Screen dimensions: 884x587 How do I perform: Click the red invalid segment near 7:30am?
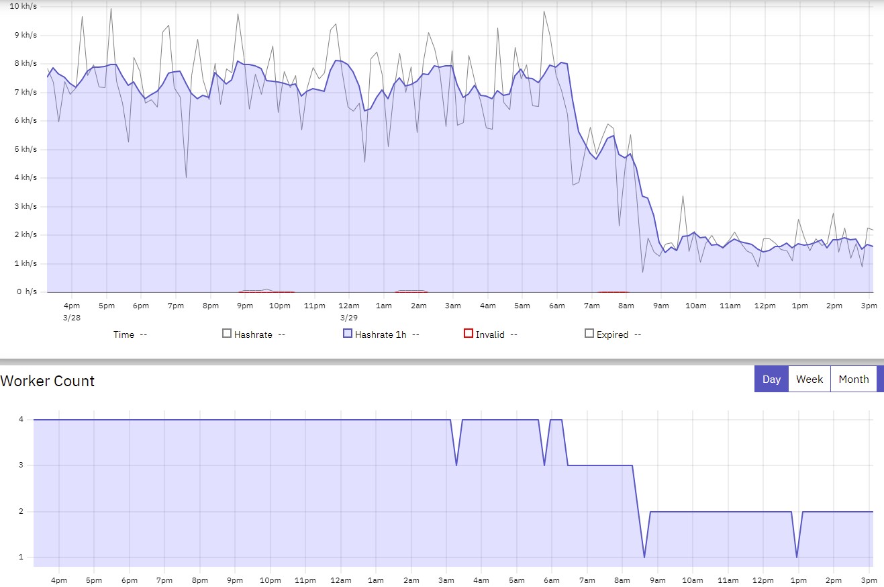click(x=612, y=292)
